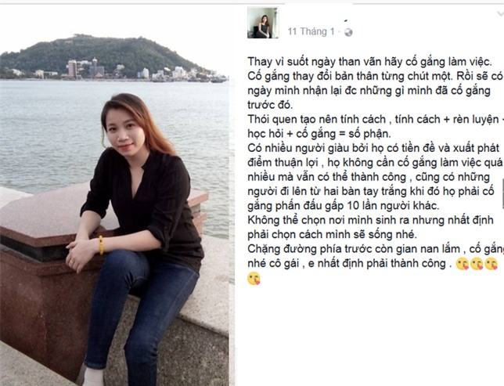Open the "11 Tháng 1" timestamp link

point(311,31)
